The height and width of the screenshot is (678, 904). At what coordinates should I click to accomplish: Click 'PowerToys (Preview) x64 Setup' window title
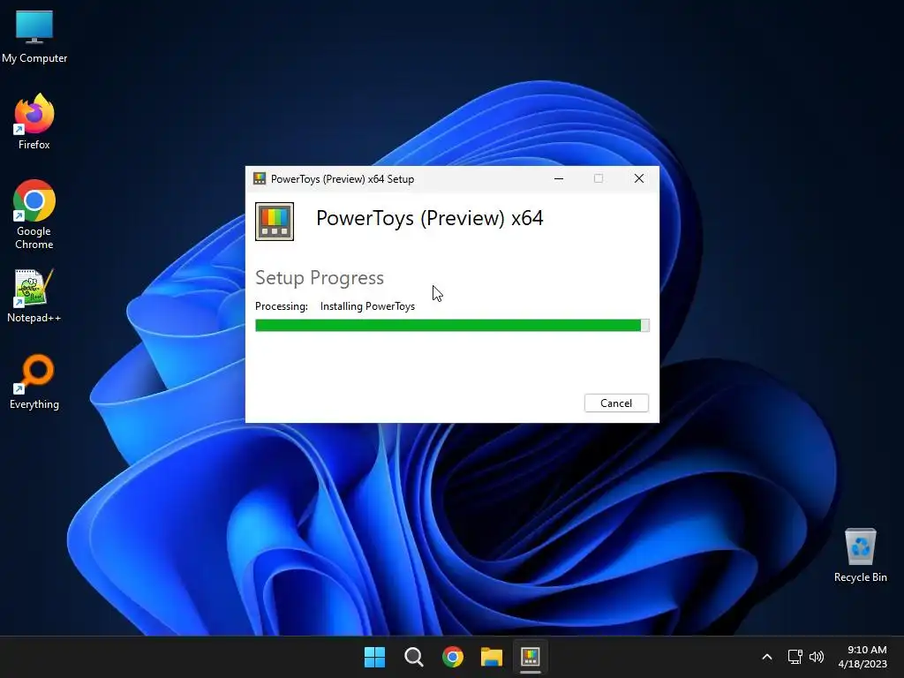click(343, 178)
